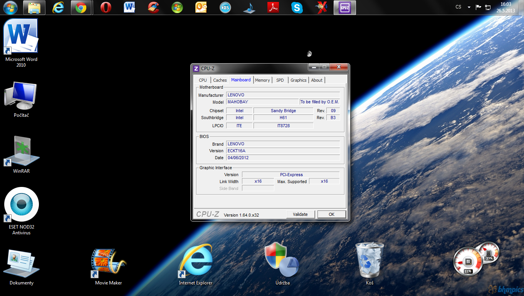This screenshot has width=524, height=296.
Task: Switch to the Memory tab
Action: tap(262, 80)
